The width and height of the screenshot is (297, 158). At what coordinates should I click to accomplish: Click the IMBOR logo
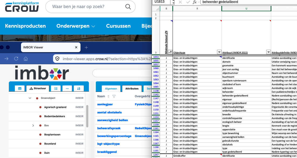[x=42, y=73]
